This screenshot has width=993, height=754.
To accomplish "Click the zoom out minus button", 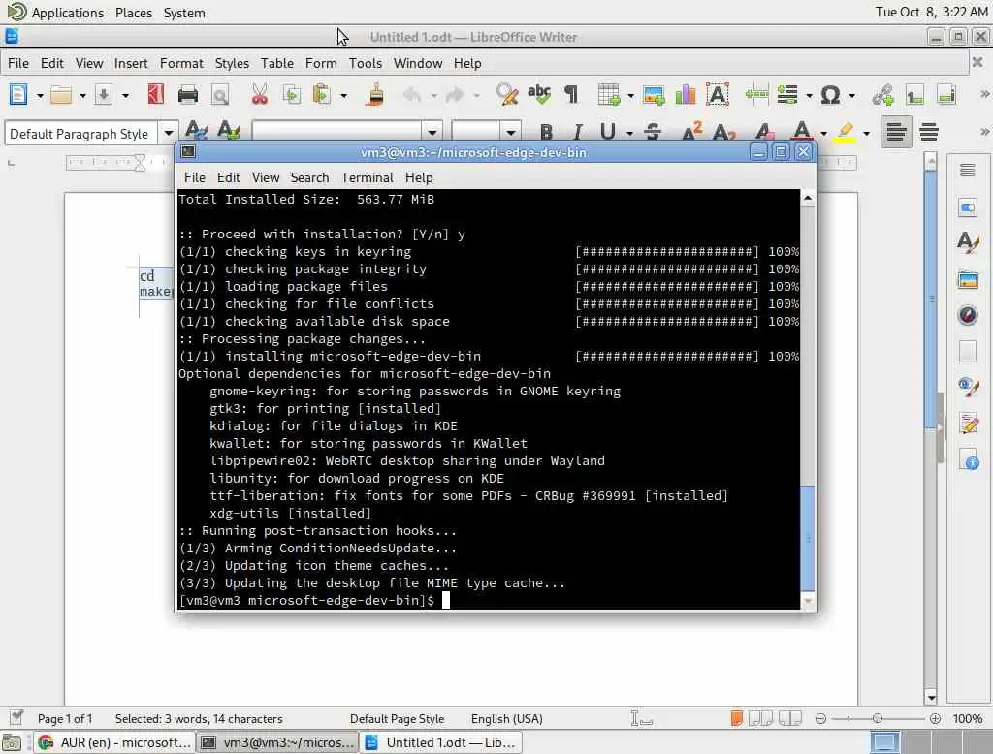I will pyautogui.click(x=820, y=718).
